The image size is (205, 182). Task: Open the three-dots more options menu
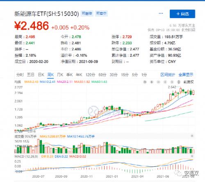161,14
